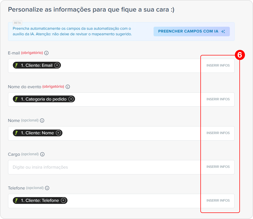Click the Nome (opcional) label
Viewport: 253px width, 219px height.
(x=23, y=120)
